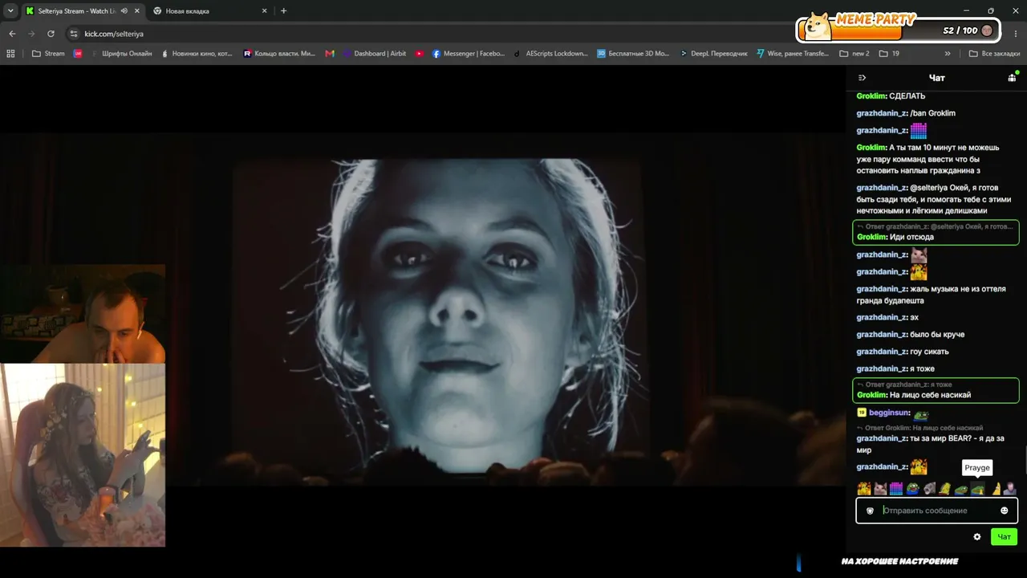The height and width of the screenshot is (578, 1027).
Task: Click Groklim's "СДЕЛАТЬ" chat message
Action: [x=891, y=96]
